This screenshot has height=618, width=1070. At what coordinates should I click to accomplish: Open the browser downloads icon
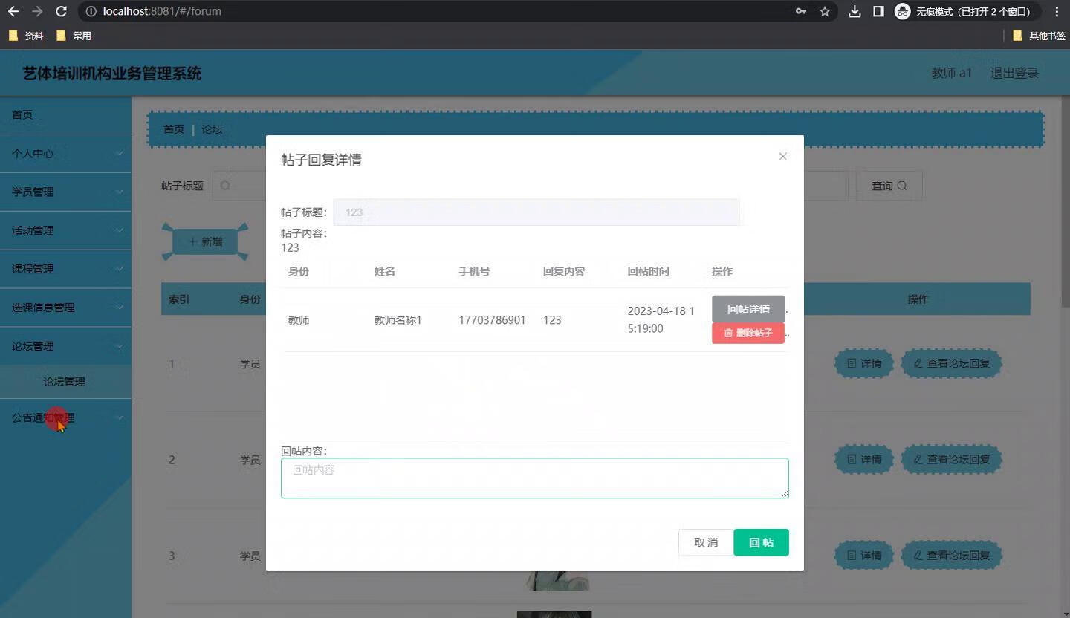(855, 11)
